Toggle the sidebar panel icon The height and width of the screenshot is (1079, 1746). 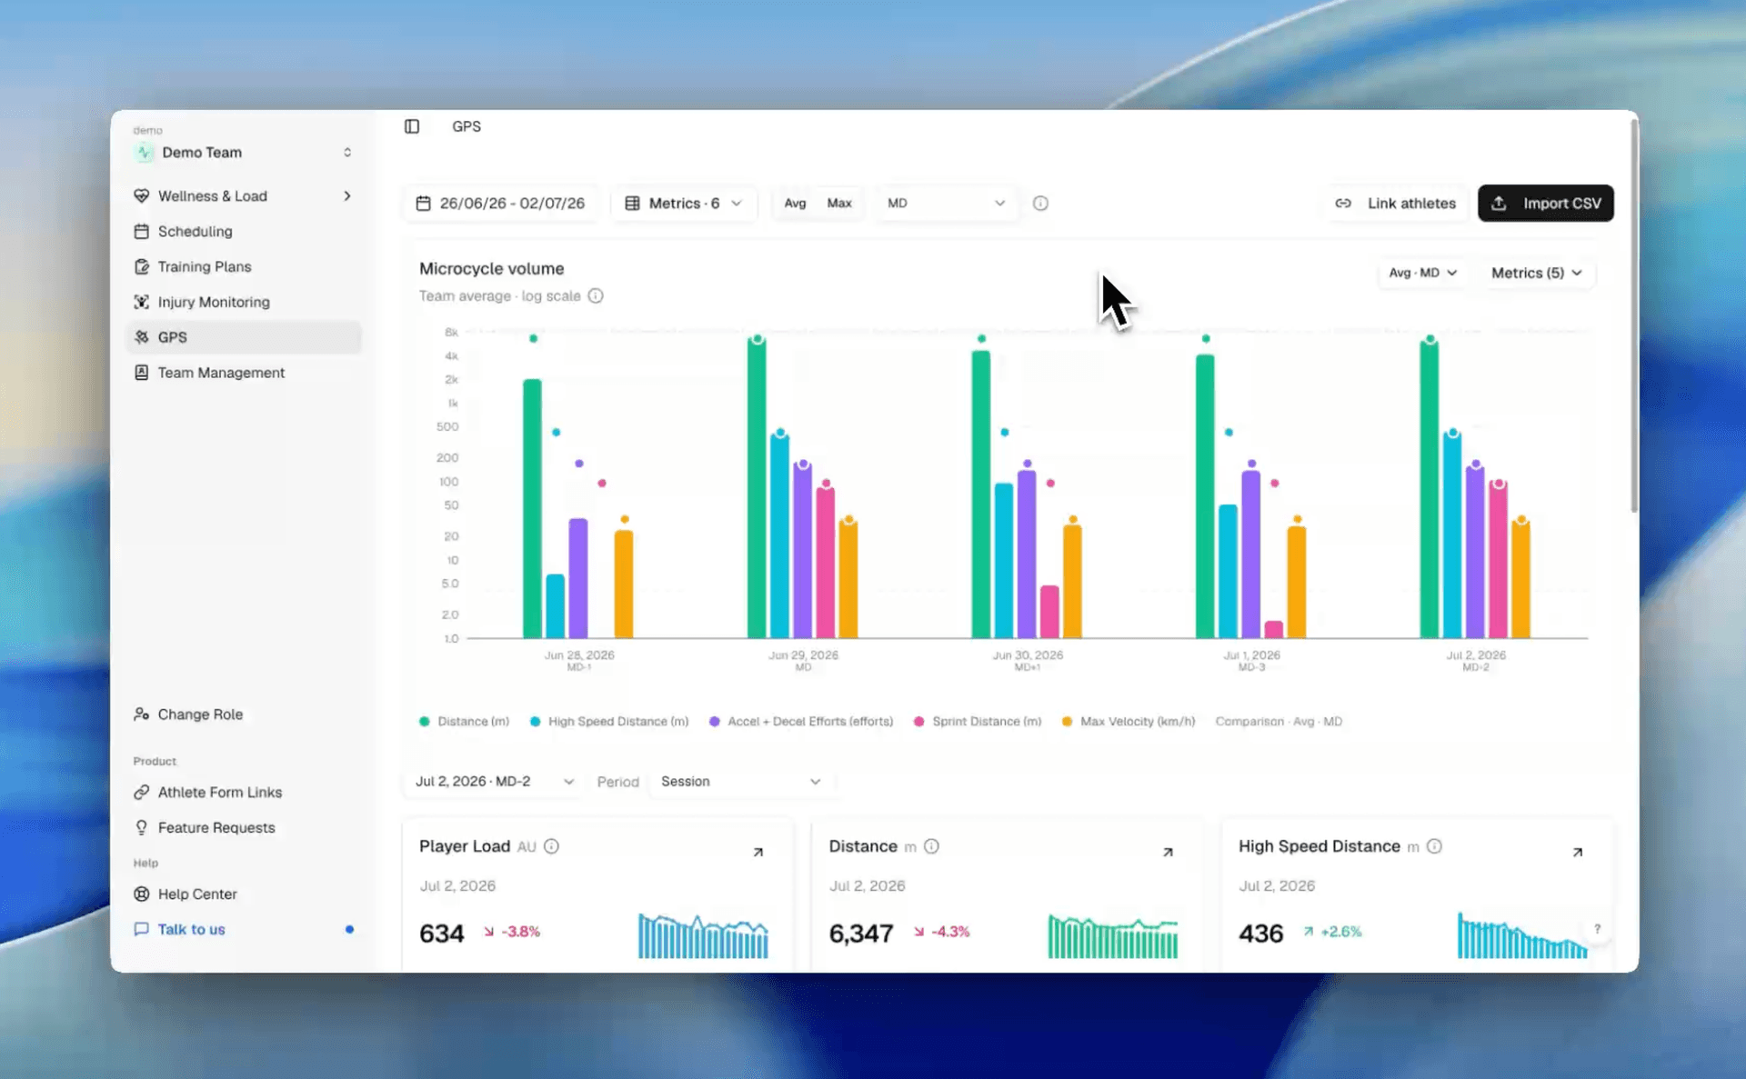pyautogui.click(x=412, y=126)
